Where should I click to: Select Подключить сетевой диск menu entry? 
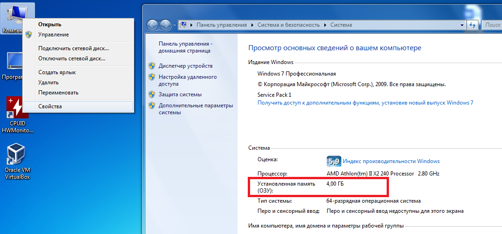(78, 48)
